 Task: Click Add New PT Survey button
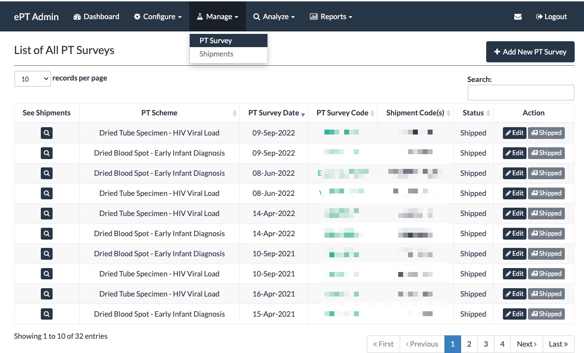[x=530, y=52]
